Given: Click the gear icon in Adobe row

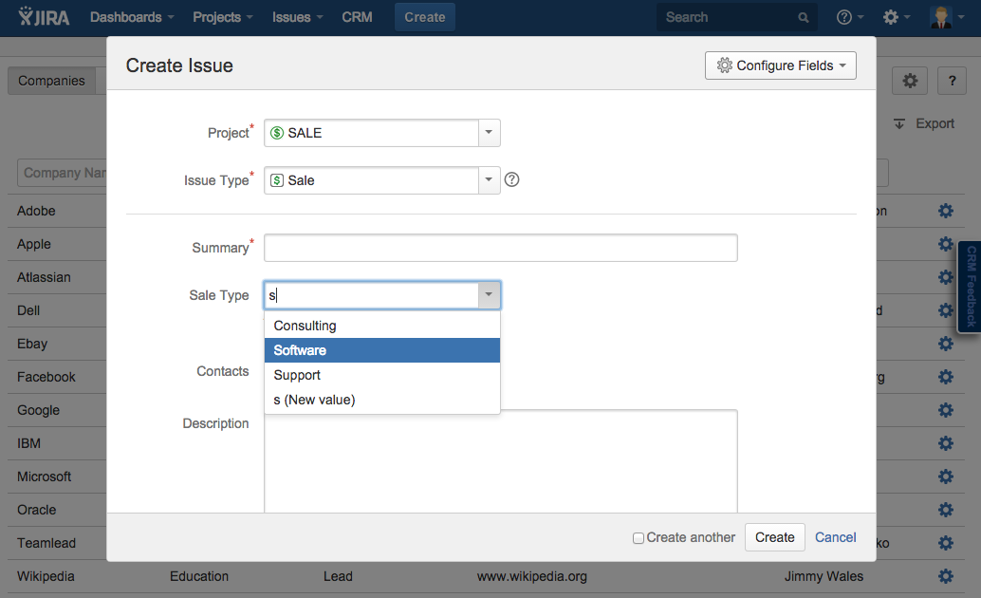Looking at the screenshot, I should click(945, 211).
